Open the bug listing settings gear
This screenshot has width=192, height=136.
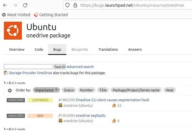tap(10, 90)
